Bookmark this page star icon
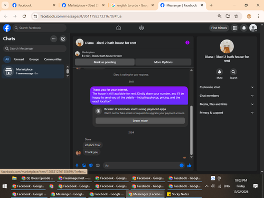 pos(236,16)
